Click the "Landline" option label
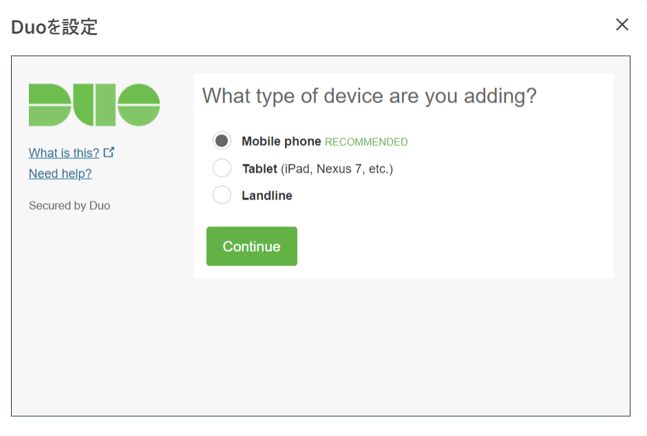 tap(267, 196)
